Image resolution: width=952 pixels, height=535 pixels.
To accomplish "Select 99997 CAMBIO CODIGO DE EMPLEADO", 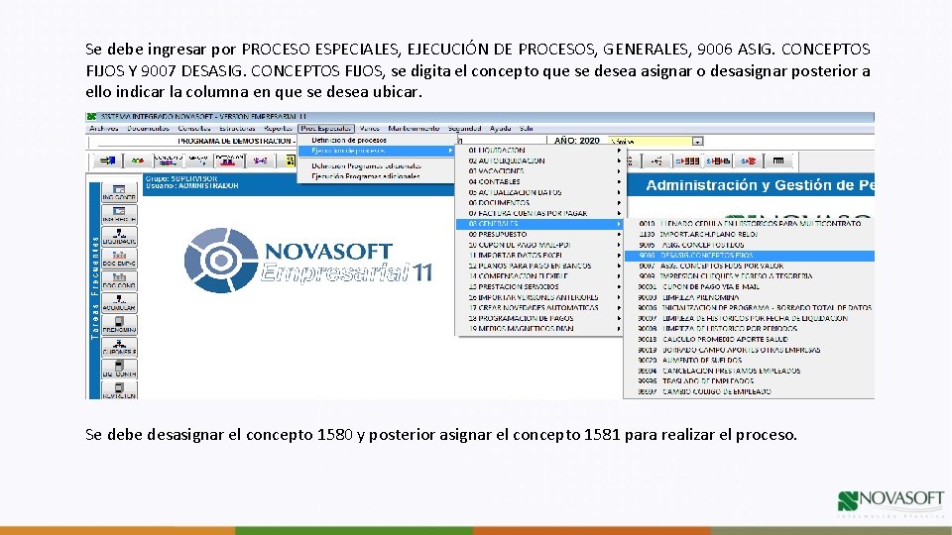I will 750,392.
